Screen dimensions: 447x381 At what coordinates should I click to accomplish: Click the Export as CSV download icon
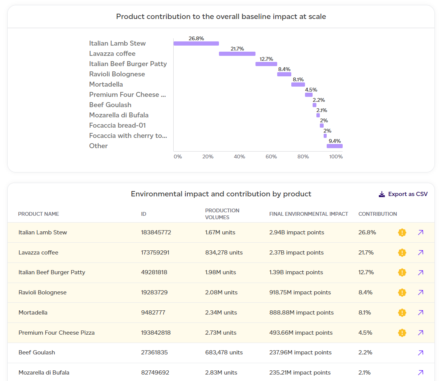[x=382, y=194]
